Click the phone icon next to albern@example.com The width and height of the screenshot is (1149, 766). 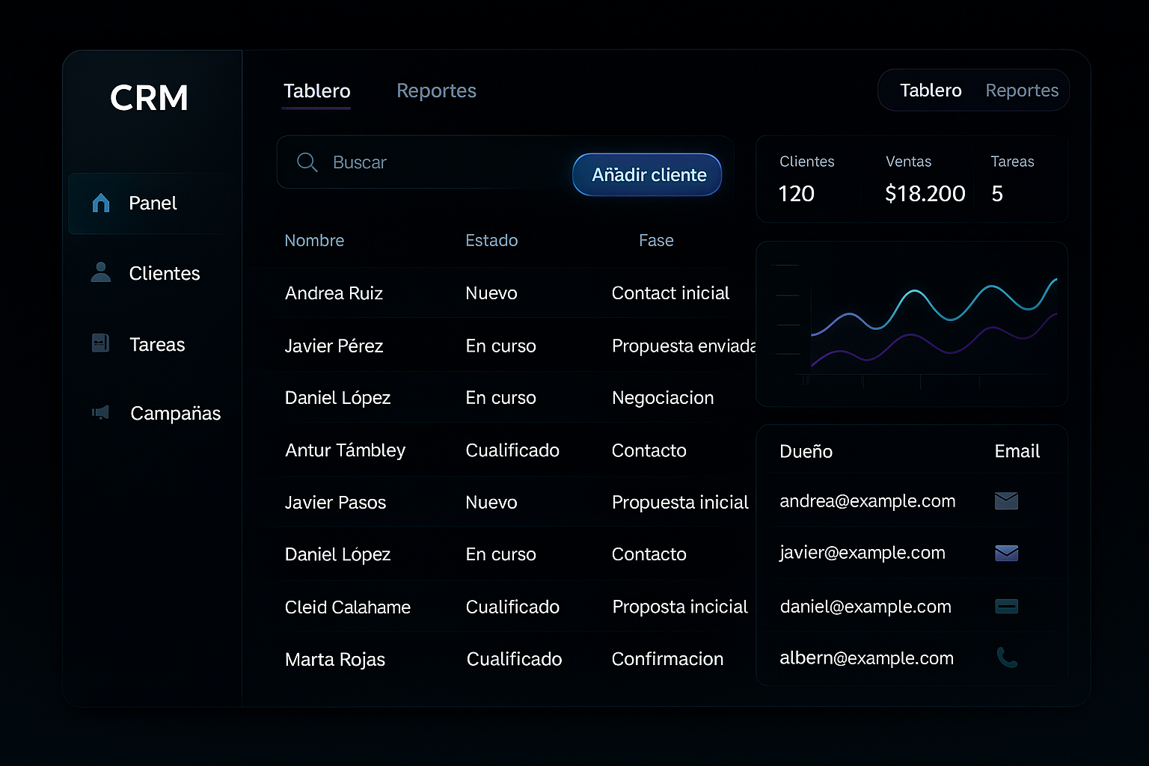1006,658
